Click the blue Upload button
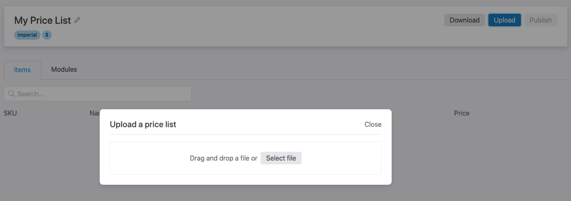The width and height of the screenshot is (571, 201). (505, 20)
